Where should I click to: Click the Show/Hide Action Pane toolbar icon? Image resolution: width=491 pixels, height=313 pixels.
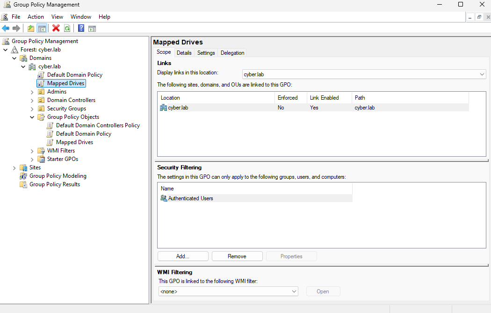(x=92, y=29)
